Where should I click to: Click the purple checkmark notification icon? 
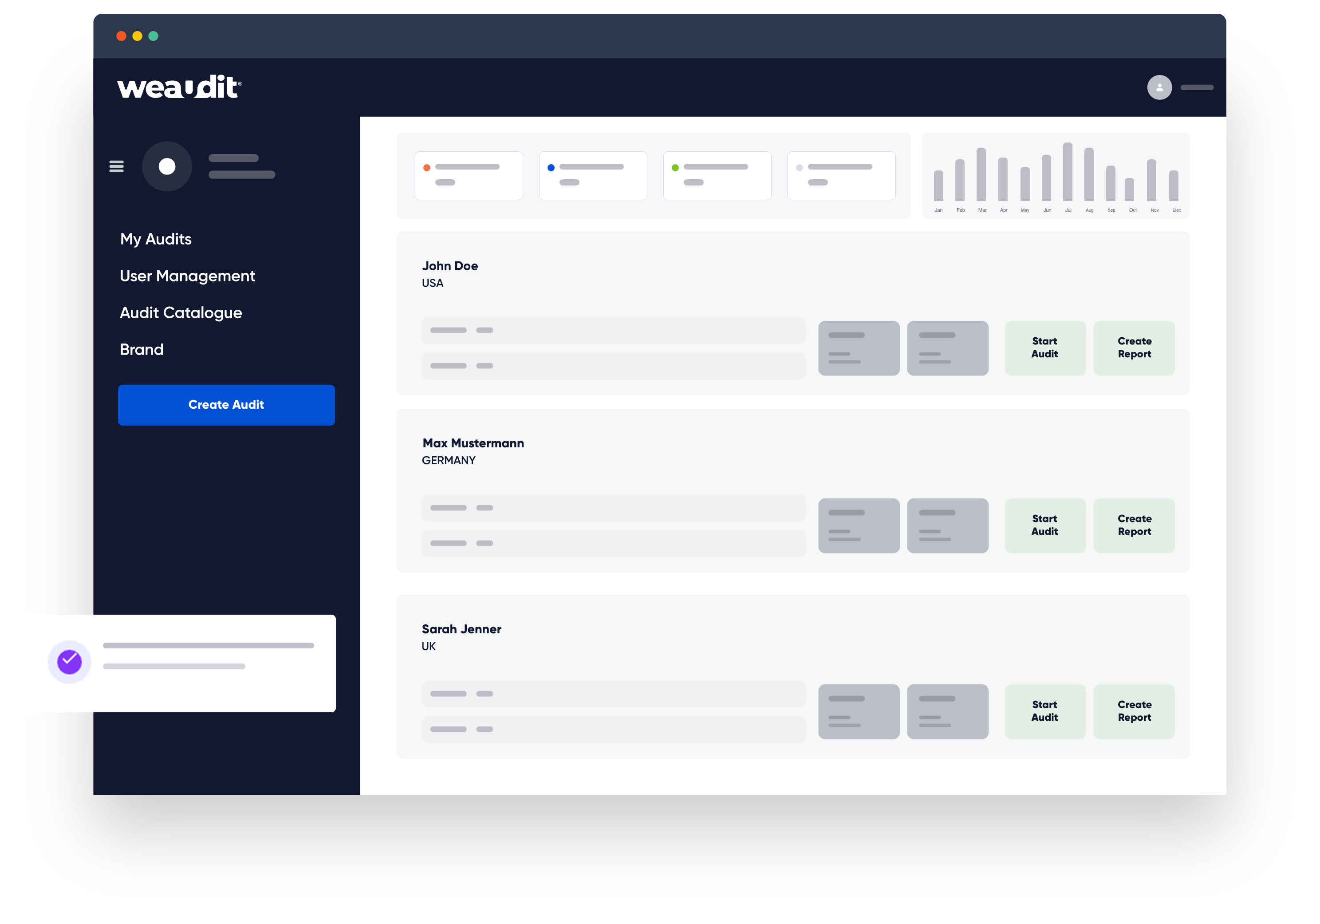[70, 662]
